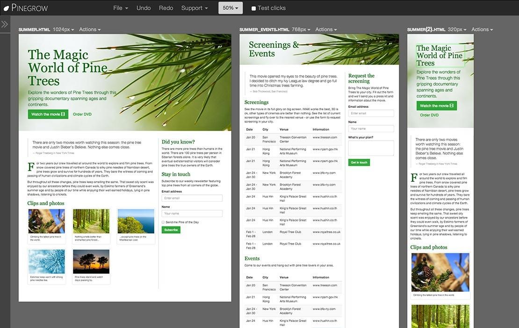Click the email address field under Request the screening
Viewport: 519px width, 328px height.
372,113
